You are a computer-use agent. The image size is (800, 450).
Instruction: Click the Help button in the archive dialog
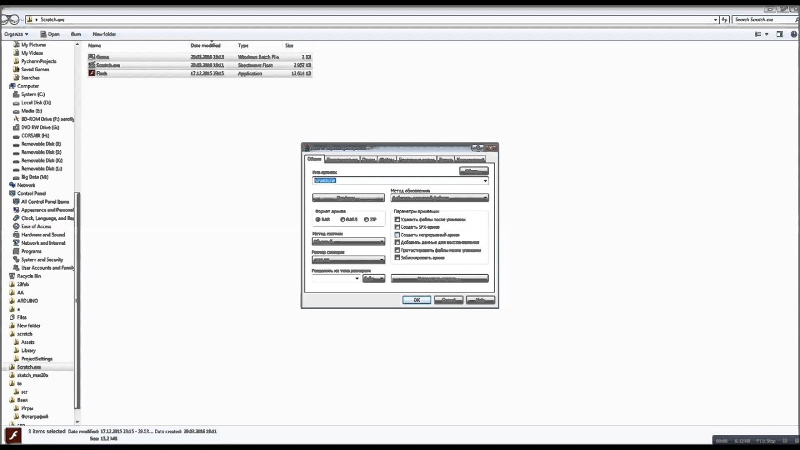tap(481, 300)
